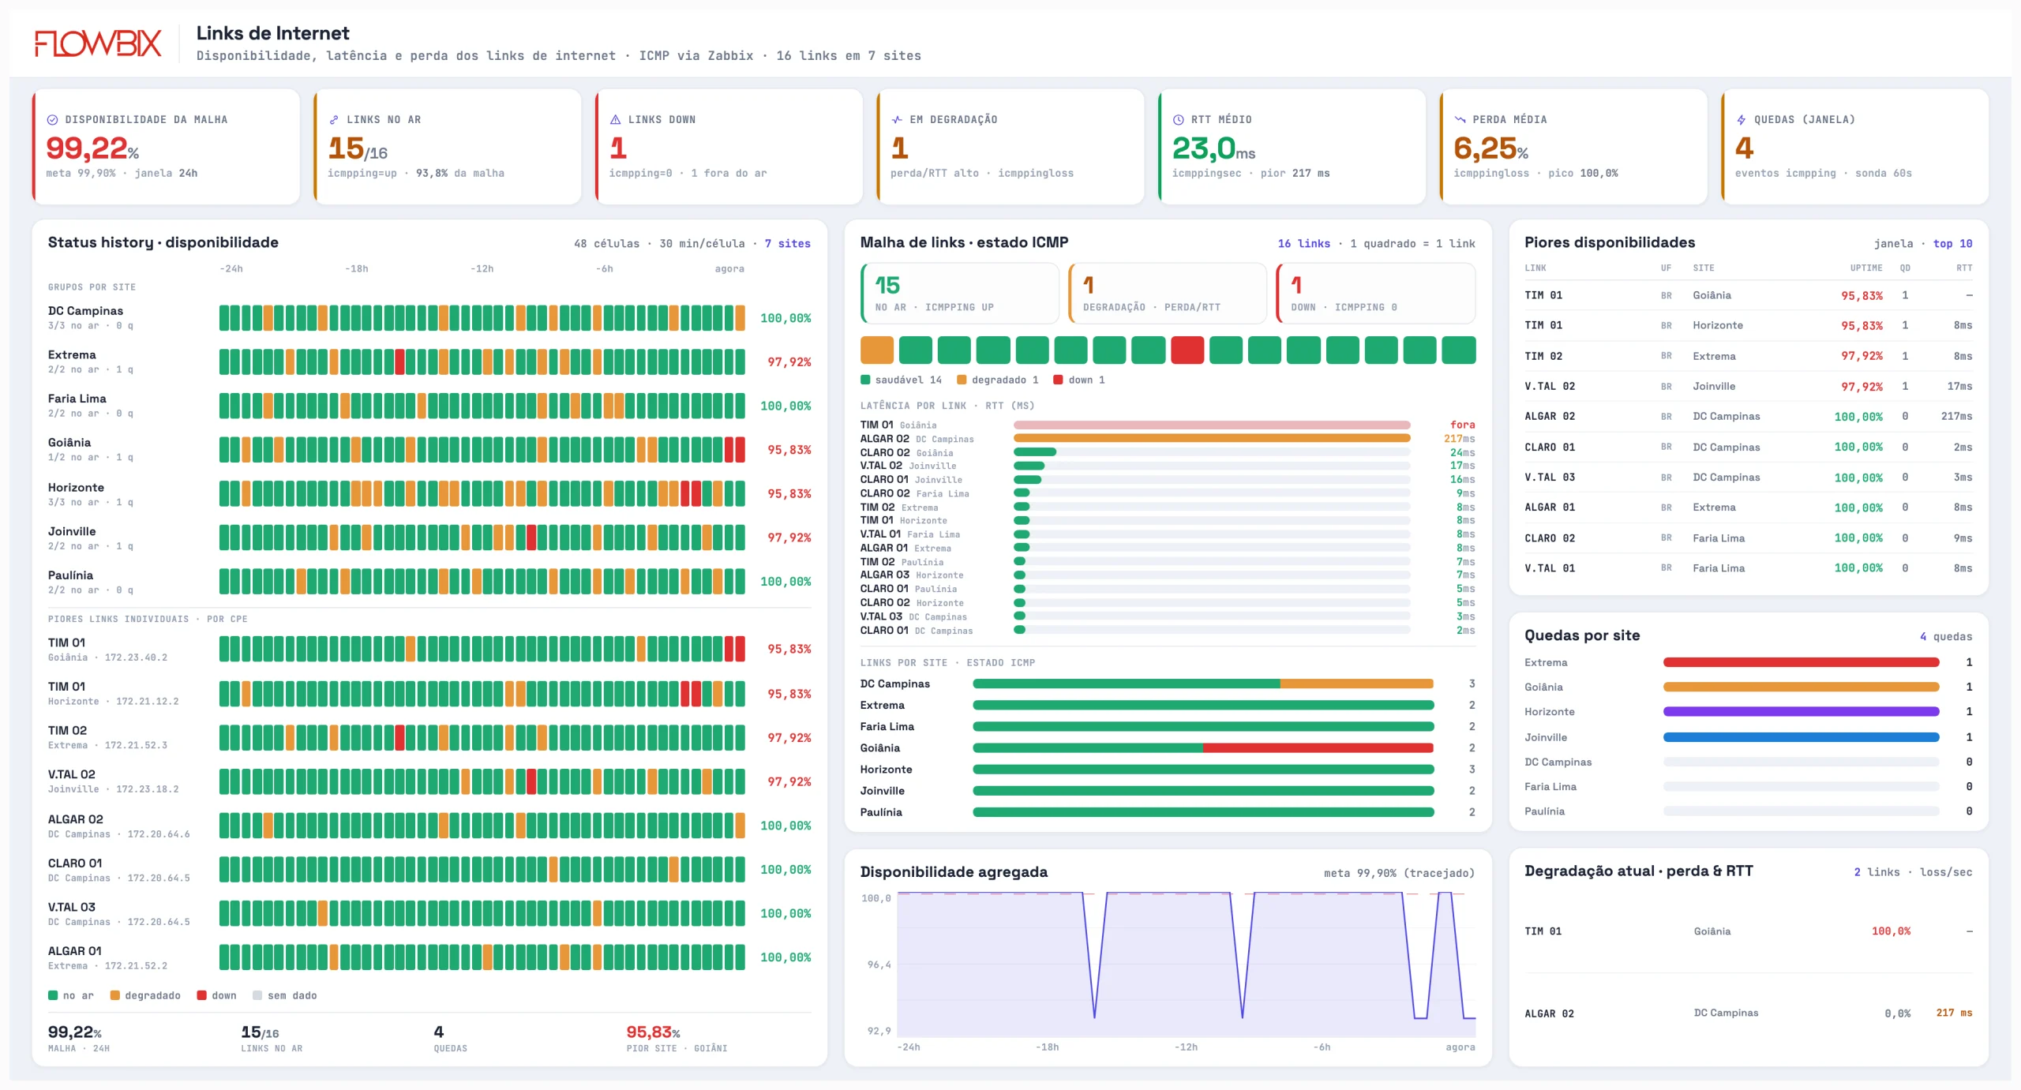
Task: Click the Joinville site group label
Action: 72,531
